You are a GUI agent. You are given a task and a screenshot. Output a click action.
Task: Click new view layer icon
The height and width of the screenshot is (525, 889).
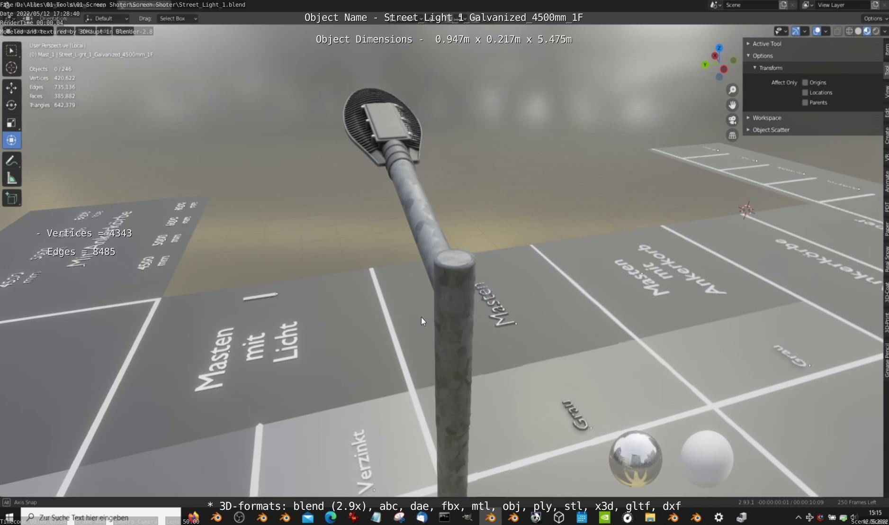875,5
